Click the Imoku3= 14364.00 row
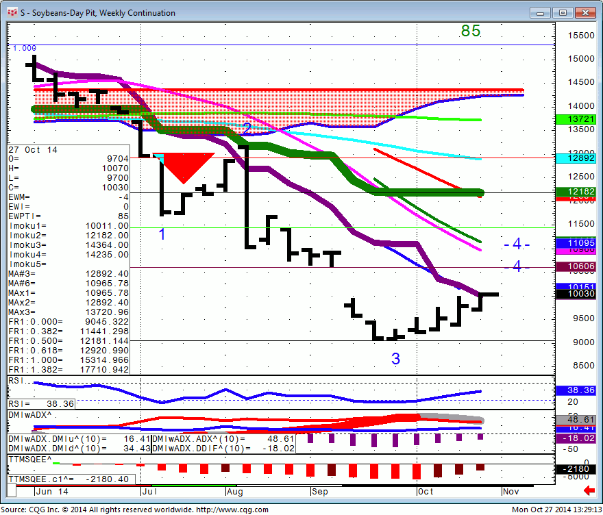Image resolution: width=603 pixels, height=515 pixels. coord(69,245)
